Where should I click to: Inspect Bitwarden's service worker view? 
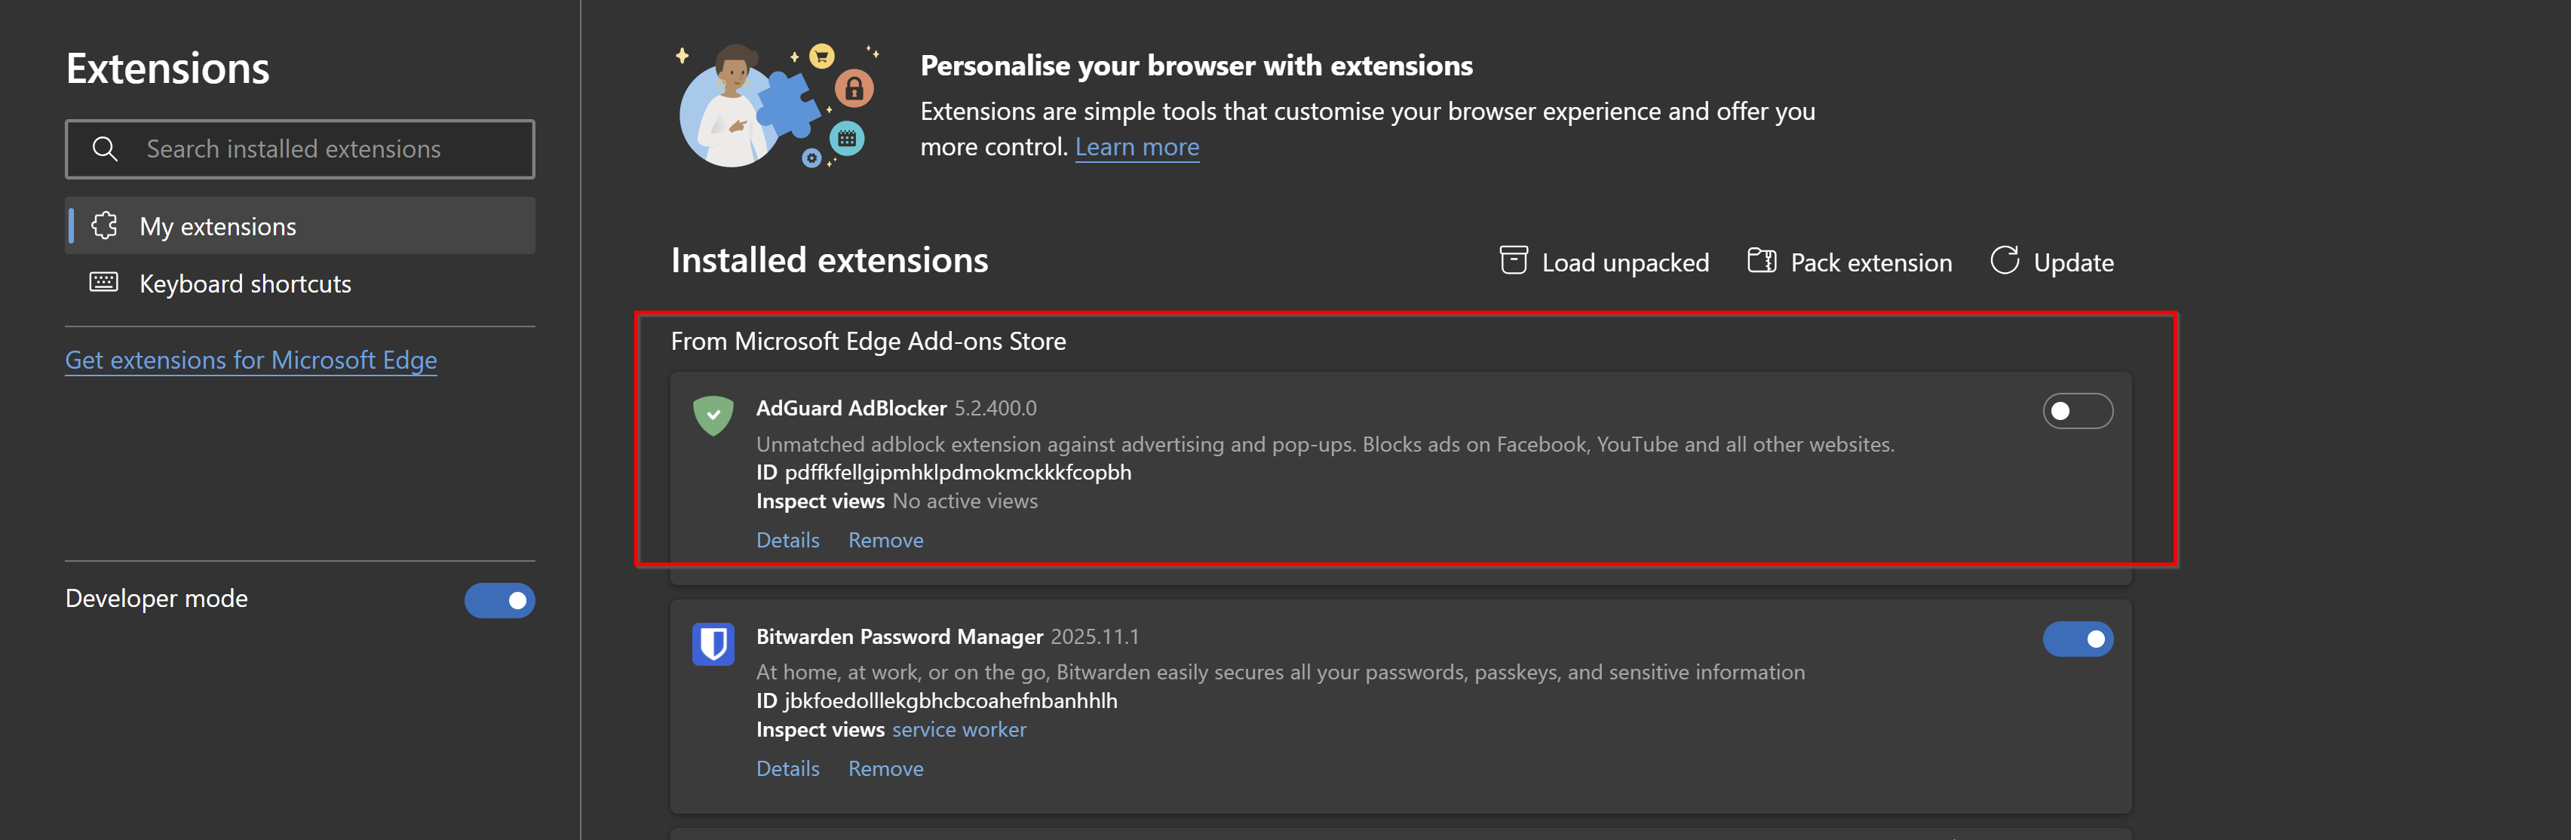pyautogui.click(x=958, y=729)
